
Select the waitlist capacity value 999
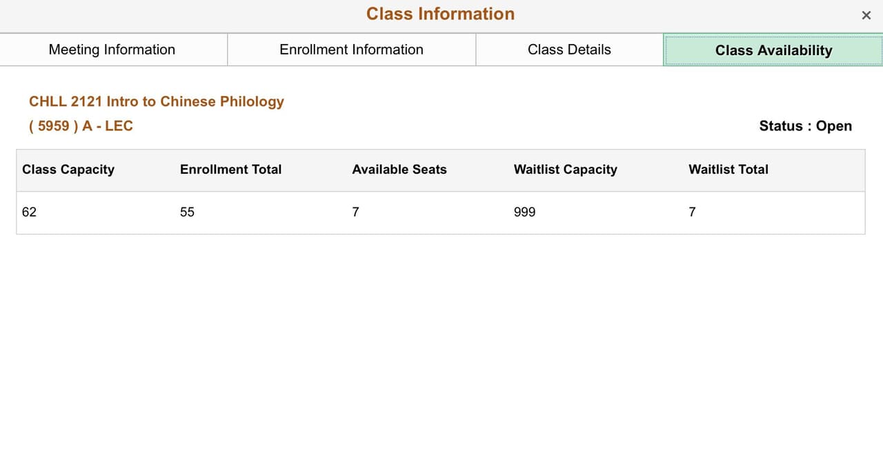point(525,212)
